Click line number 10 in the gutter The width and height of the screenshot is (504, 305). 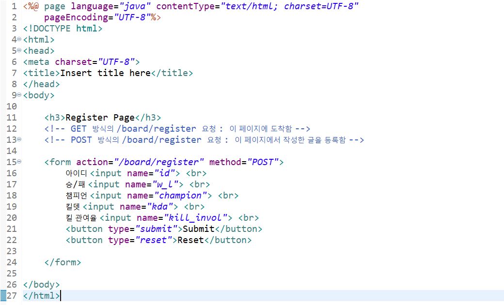pos(12,107)
